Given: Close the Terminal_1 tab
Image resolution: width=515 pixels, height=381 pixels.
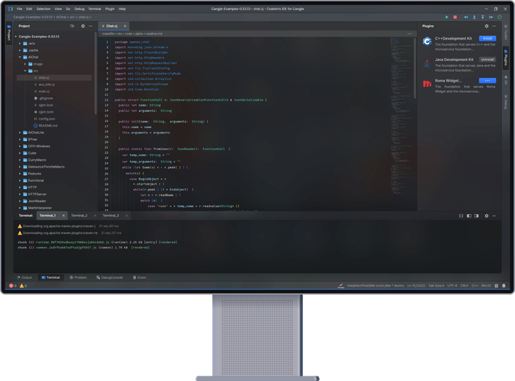Looking at the screenshot, I should click(x=63, y=216).
